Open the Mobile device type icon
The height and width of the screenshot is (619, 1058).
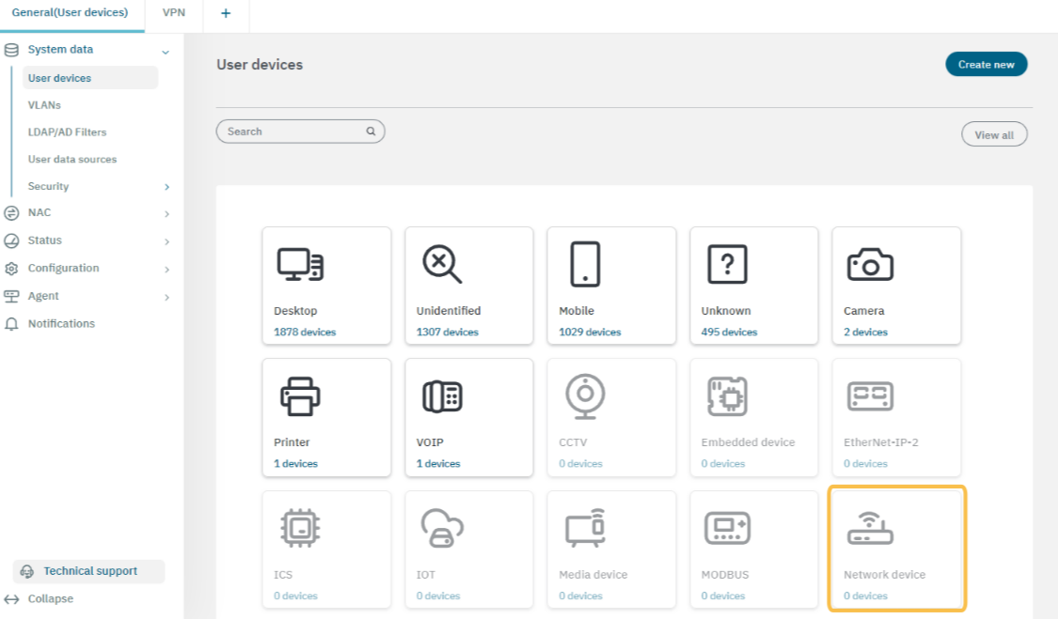pyautogui.click(x=584, y=265)
